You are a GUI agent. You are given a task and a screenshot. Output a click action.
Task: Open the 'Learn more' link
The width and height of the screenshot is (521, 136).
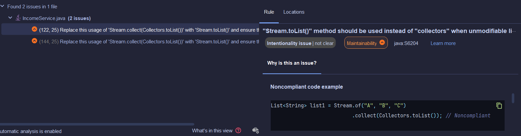coord(443,43)
